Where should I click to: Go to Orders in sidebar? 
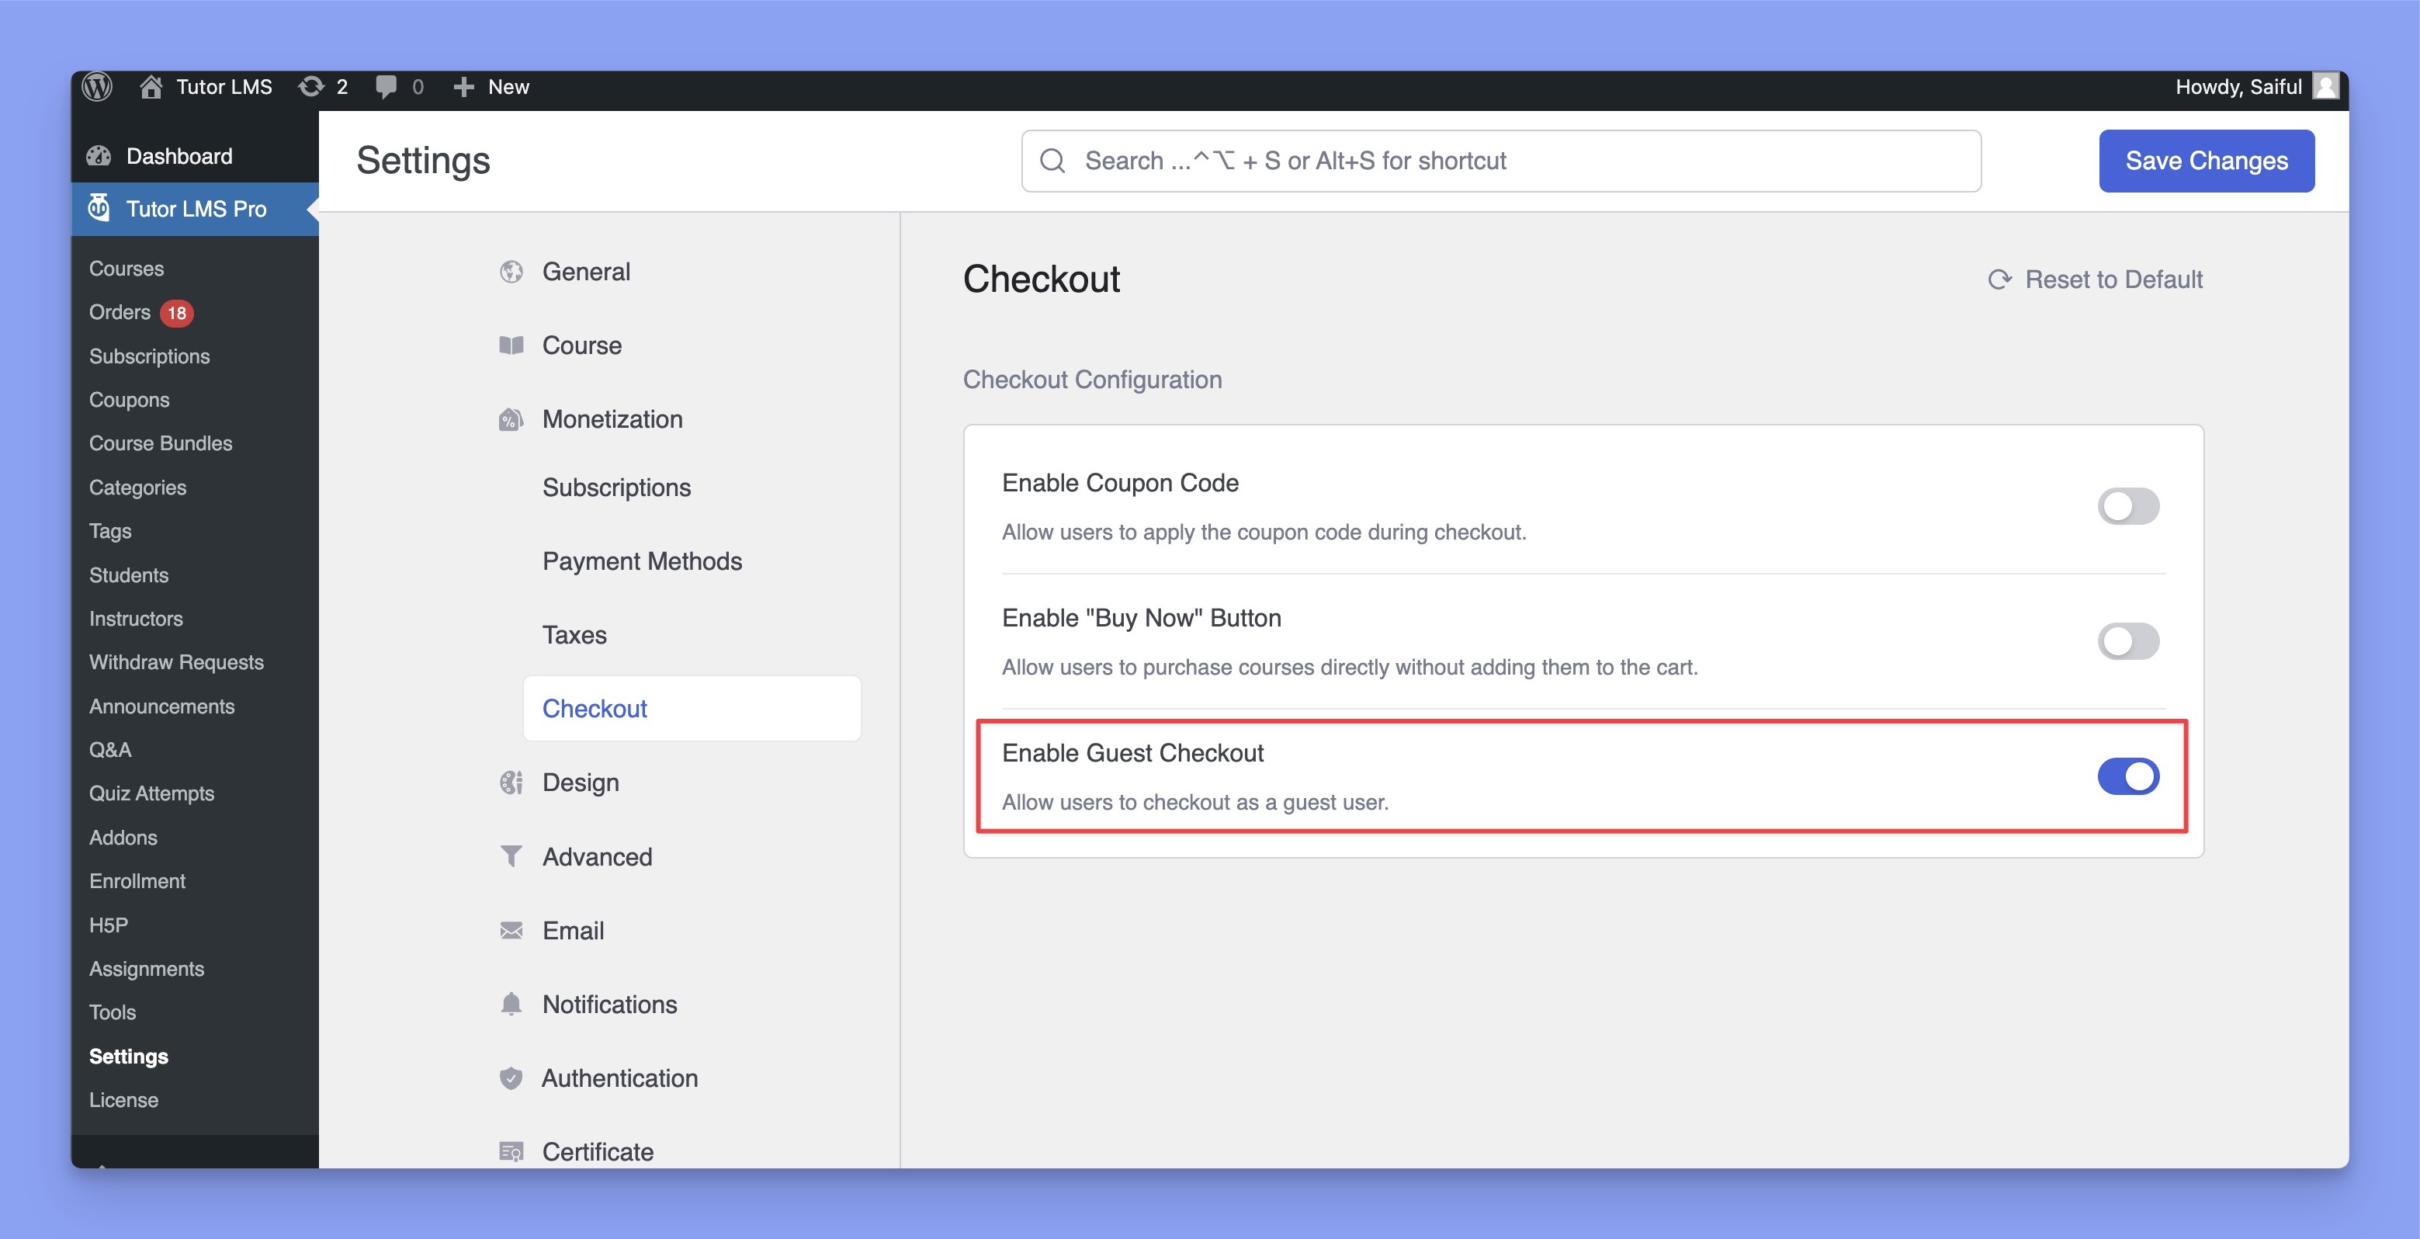point(120,313)
